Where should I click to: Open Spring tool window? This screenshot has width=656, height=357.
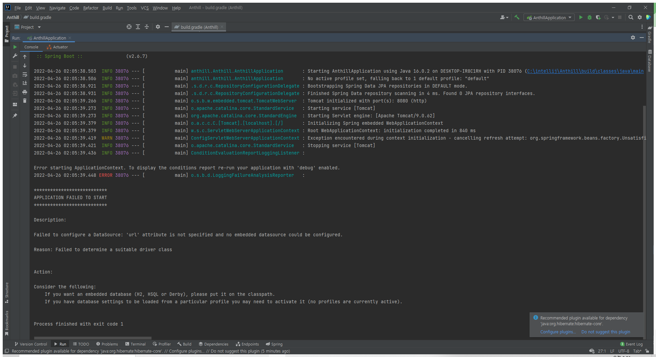(274, 344)
